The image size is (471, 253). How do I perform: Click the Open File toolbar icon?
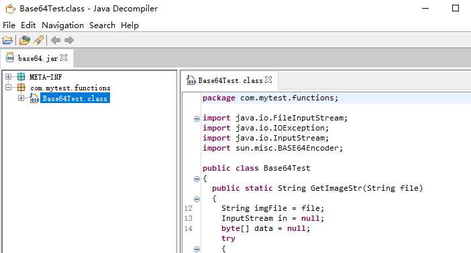[x=7, y=40]
